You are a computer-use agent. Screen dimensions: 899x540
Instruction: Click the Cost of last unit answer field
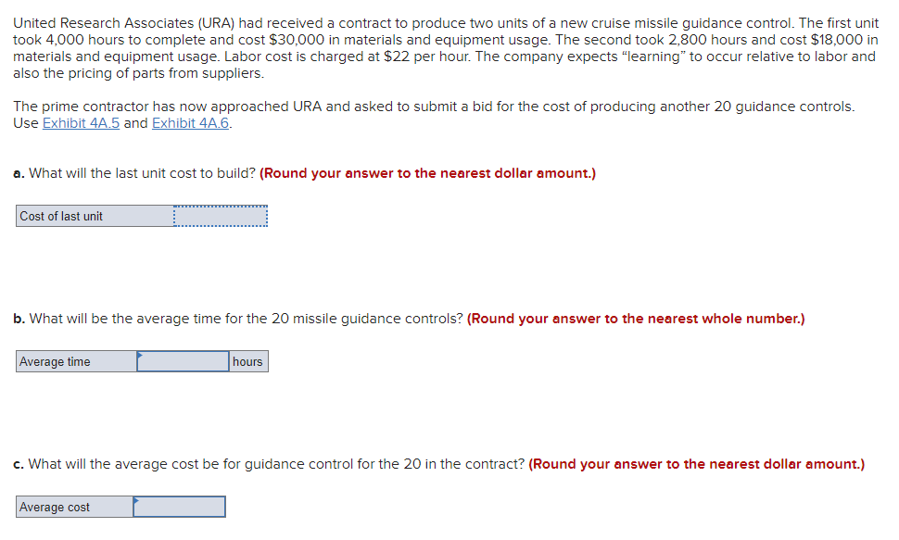coord(221,216)
